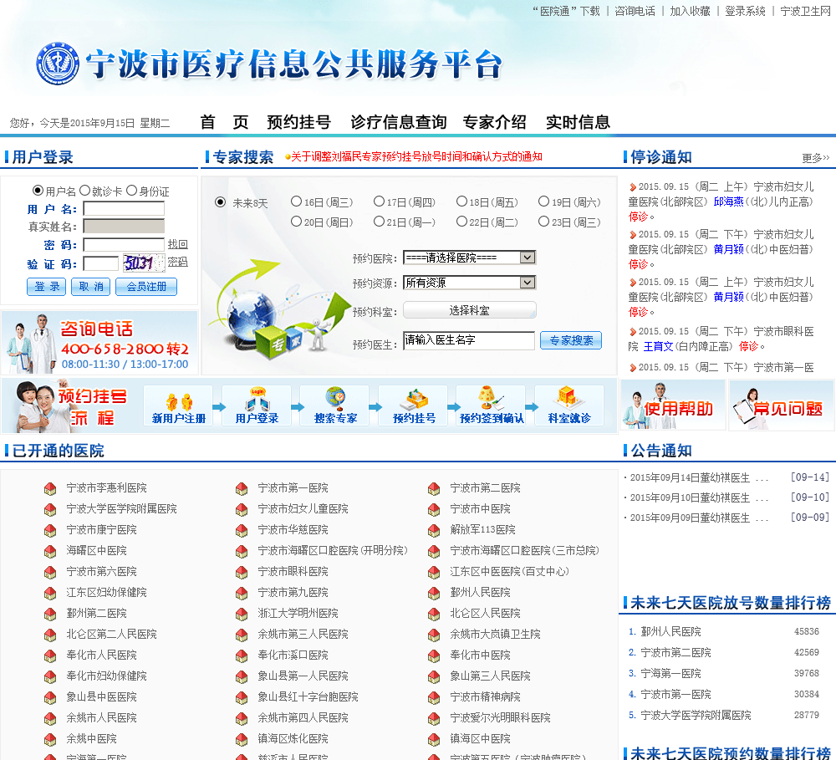
Task: Click house icon beside 宁波市眼科医院
Action: click(x=242, y=572)
